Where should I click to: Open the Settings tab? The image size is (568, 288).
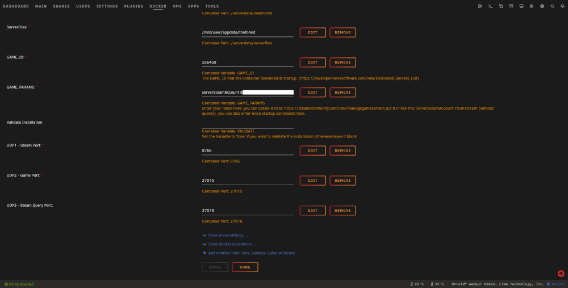click(107, 6)
